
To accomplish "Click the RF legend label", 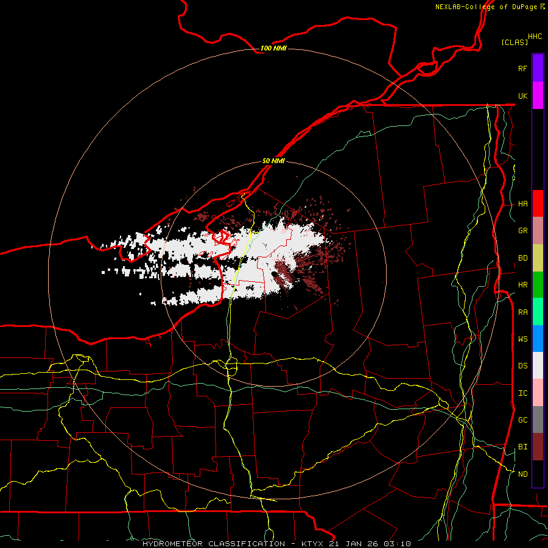I will coord(523,68).
